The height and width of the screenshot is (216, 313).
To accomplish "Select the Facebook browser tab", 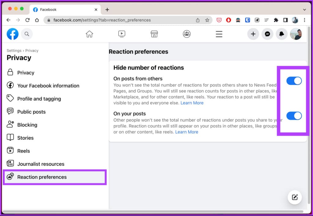I will 65,9.
